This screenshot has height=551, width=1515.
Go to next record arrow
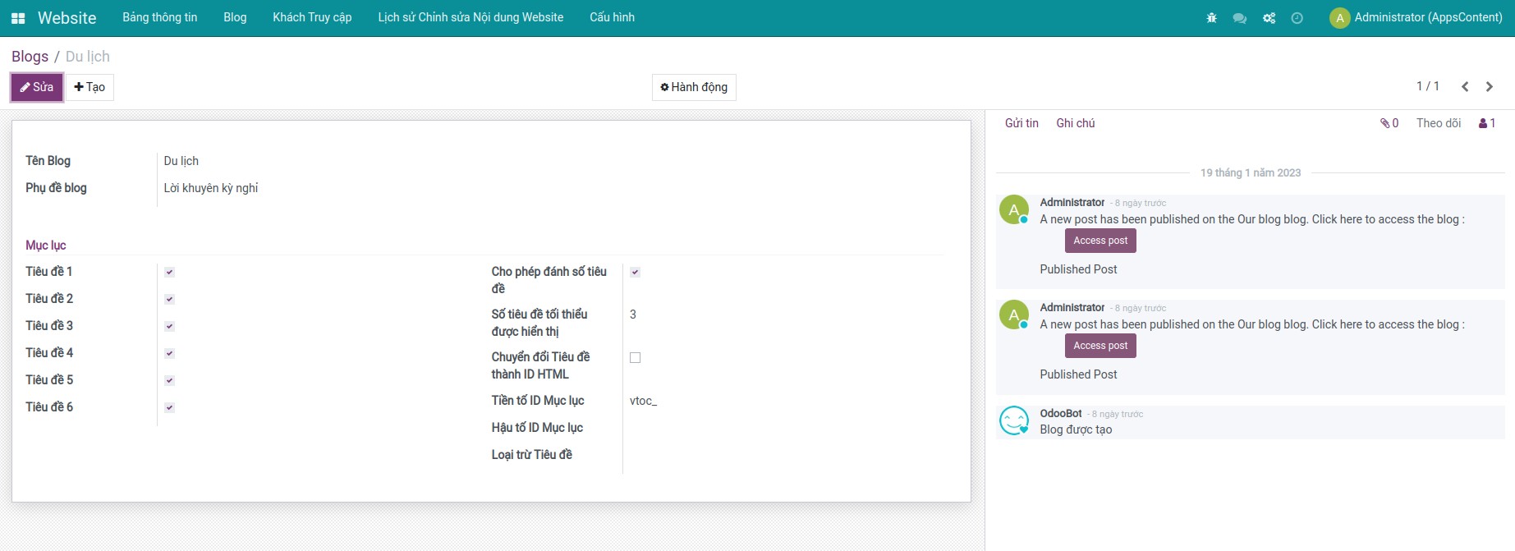1489,86
